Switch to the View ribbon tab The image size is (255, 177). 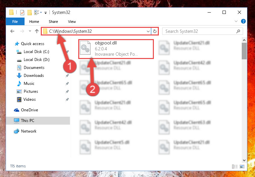click(x=72, y=22)
